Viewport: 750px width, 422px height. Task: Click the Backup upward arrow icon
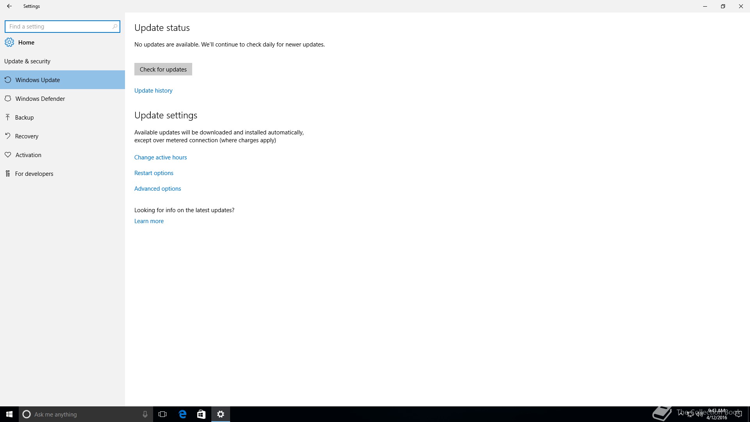pos(8,117)
